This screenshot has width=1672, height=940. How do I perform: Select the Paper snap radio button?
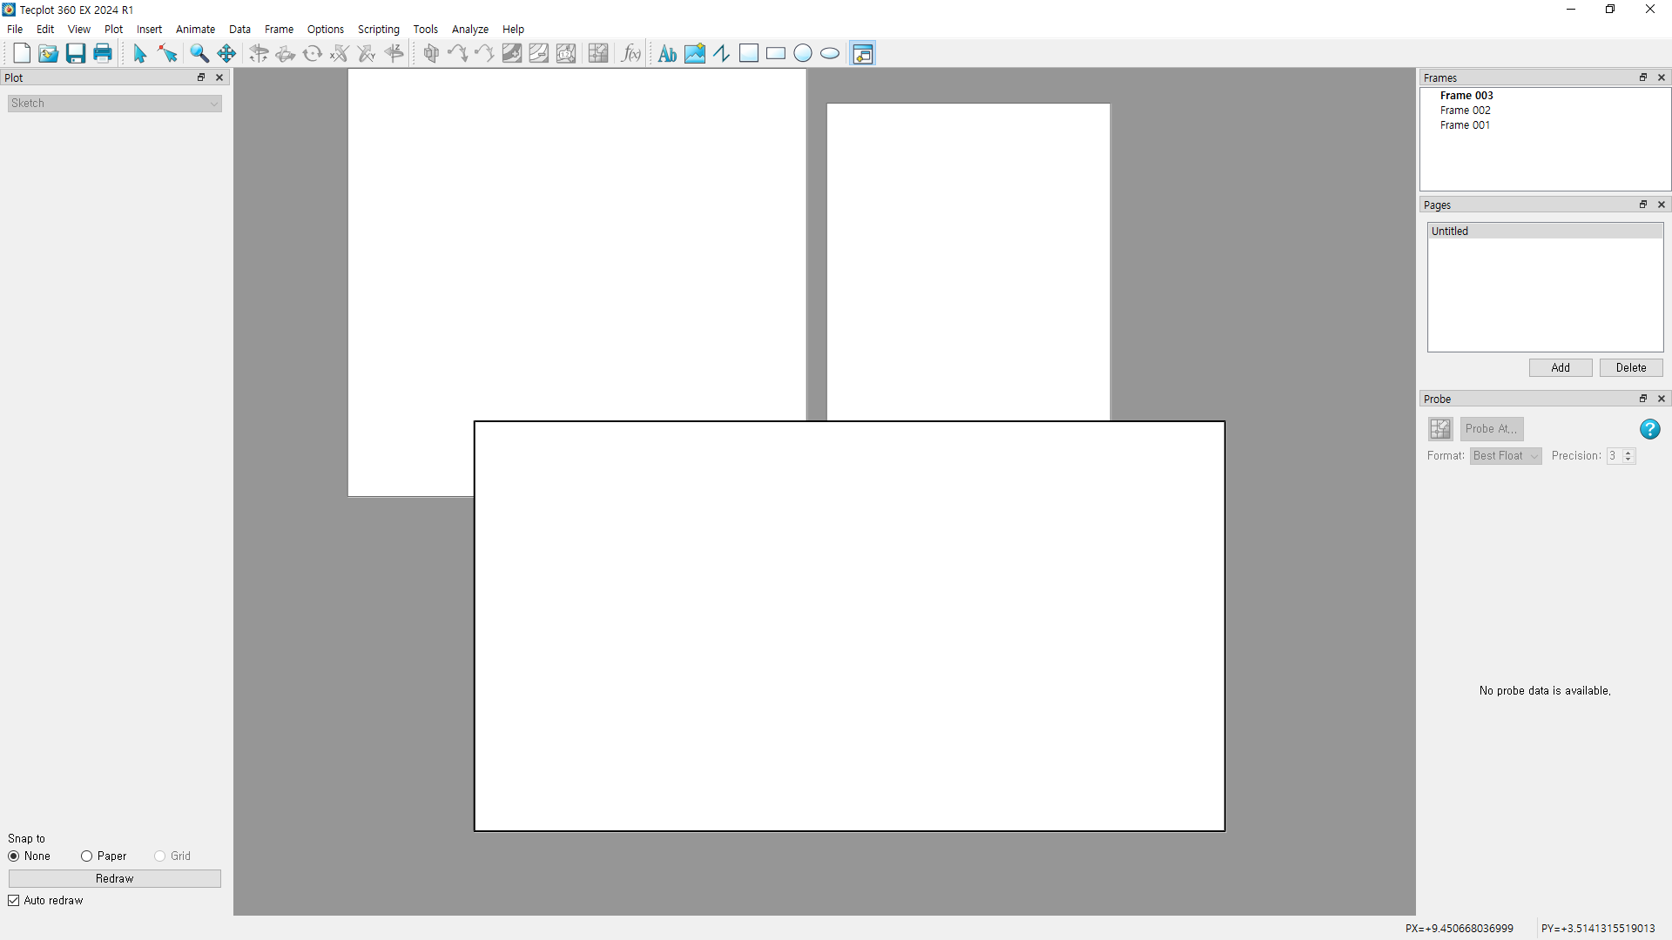(87, 856)
